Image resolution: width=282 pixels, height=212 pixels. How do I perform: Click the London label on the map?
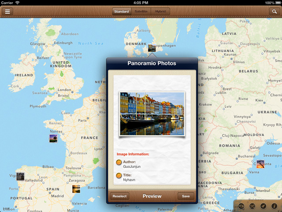coord(64,90)
